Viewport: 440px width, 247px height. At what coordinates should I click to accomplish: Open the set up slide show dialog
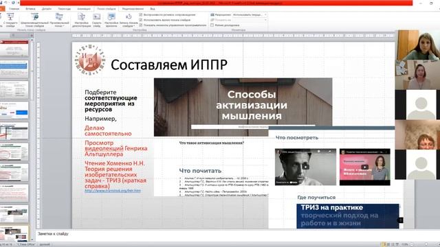click(81, 21)
